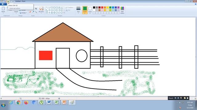Choose the Five-point star shape
This screenshot has height=110, width=197.
click(52, 13)
